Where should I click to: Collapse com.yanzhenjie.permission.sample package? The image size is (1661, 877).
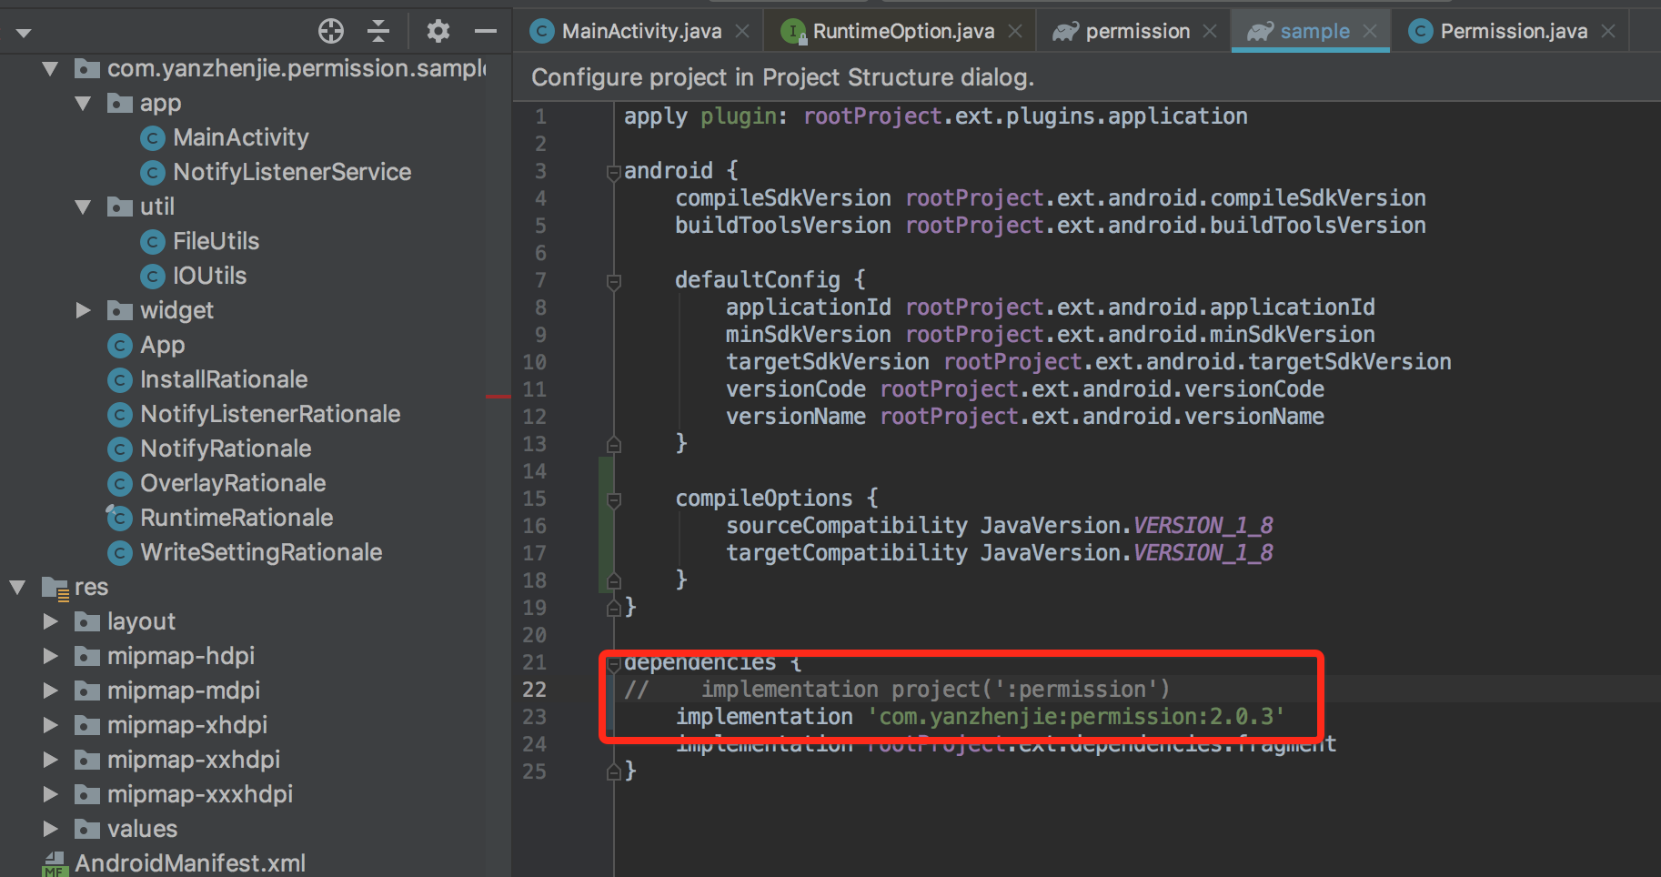(50, 68)
